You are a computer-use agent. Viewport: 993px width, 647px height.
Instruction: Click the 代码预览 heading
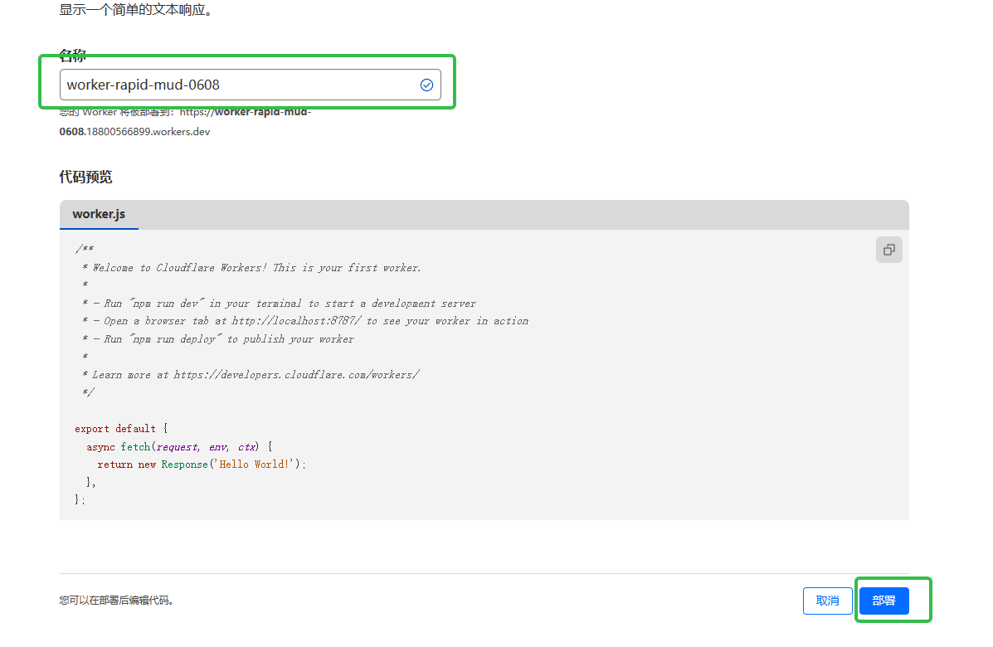click(85, 177)
